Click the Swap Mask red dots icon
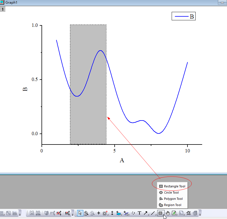Image resolution: width=227 pixels, height=219 pixels. (x=59, y=213)
